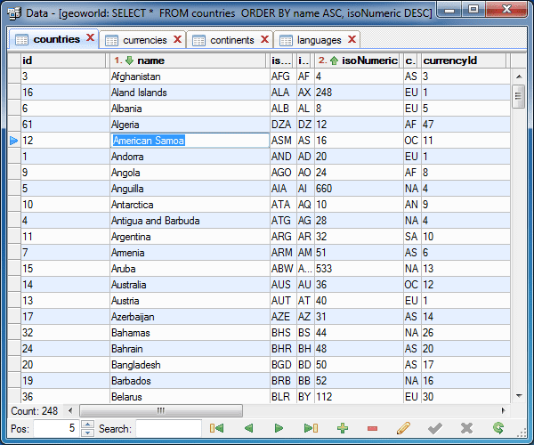Select the Argentina name cell
Image resolution: width=534 pixels, height=445 pixels.
pos(190,236)
